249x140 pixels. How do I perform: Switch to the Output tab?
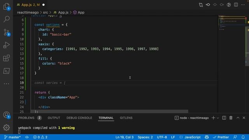(x=54, y=118)
